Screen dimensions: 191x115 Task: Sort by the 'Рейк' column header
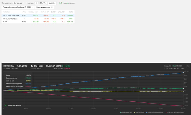pos(71,12)
